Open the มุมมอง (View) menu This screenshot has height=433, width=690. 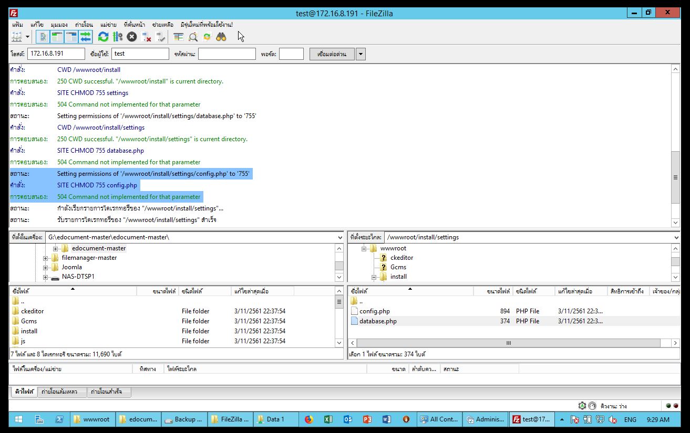point(59,25)
